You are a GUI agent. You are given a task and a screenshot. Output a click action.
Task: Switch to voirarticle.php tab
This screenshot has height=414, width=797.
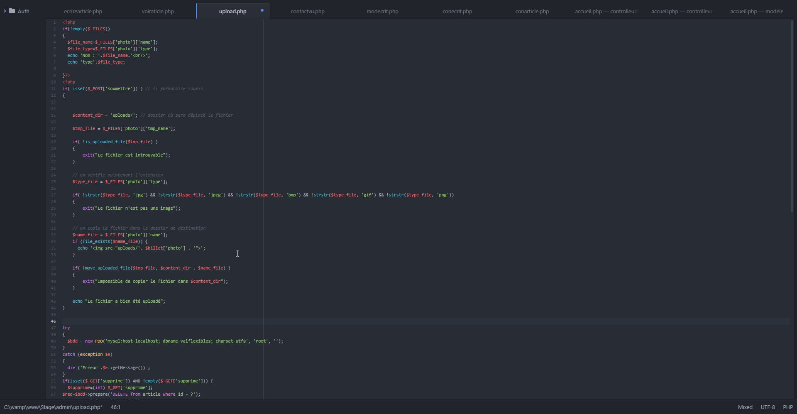pyautogui.click(x=158, y=11)
